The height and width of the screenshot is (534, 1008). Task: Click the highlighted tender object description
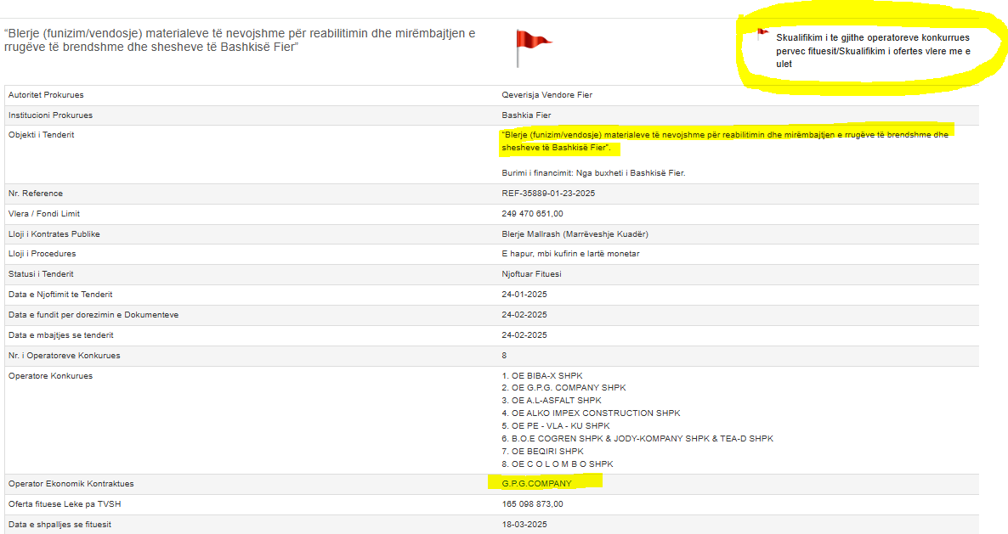click(x=724, y=141)
